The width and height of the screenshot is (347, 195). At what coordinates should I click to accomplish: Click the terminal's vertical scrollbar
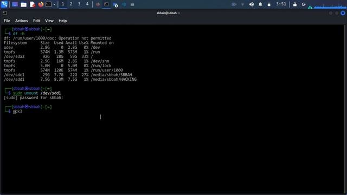(x=345, y=109)
